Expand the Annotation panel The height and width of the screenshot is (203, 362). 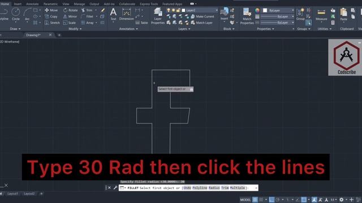[128, 29]
